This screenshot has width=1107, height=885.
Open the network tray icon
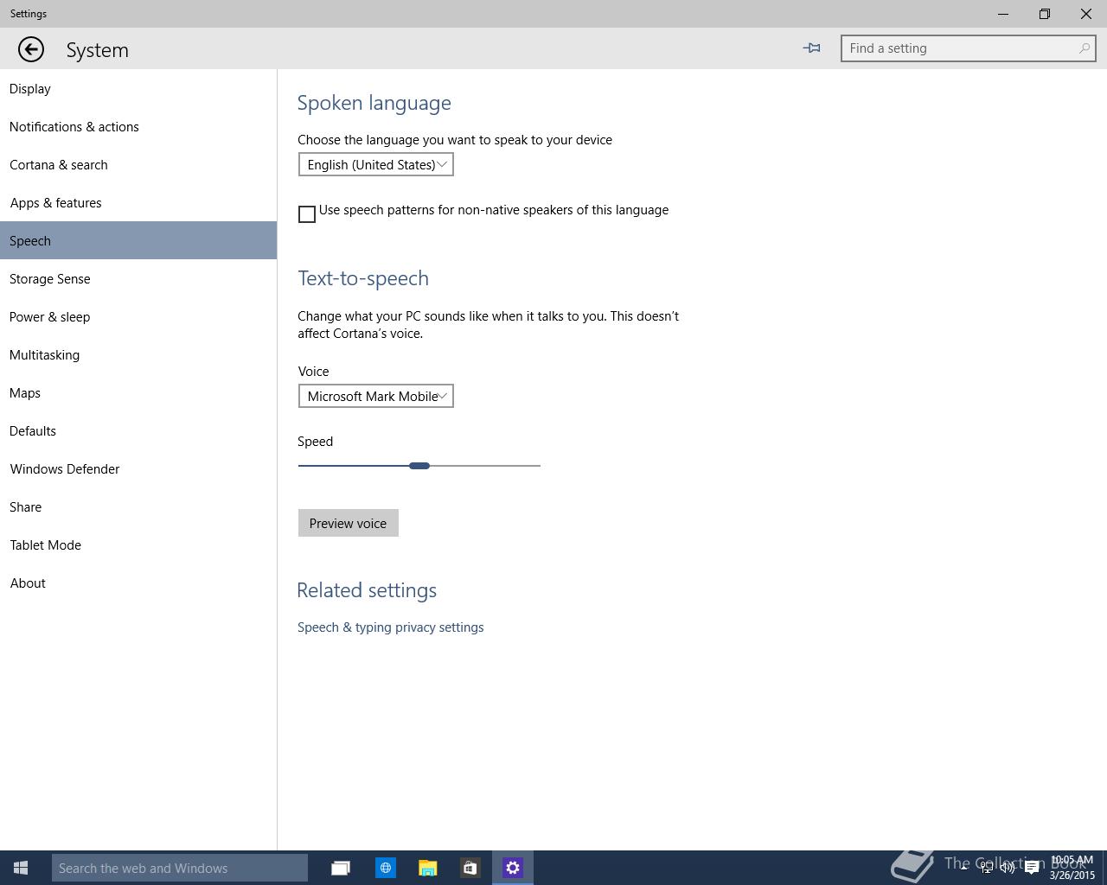point(986,868)
